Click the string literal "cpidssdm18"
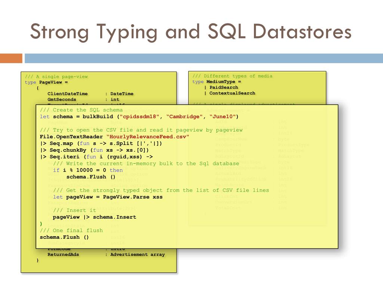Viewport: 383px width, 287px height. click(x=139, y=117)
